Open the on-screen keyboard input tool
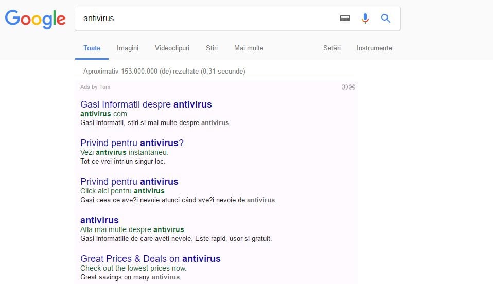This screenshot has width=493, height=284. 345,19
